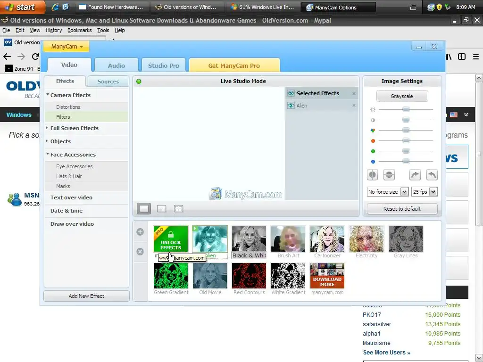This screenshot has height=362, width=483.
Task: Click Internet Explorer quick launch icon
Action: (x=55, y=7)
